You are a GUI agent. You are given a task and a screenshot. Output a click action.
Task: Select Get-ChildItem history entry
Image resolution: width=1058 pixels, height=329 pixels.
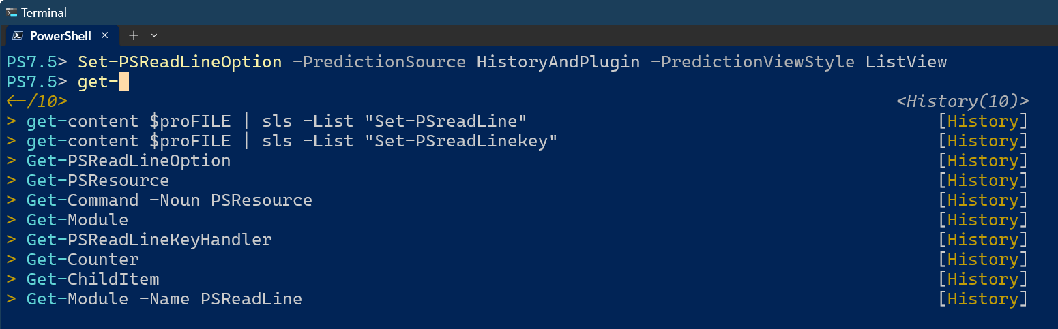click(93, 279)
